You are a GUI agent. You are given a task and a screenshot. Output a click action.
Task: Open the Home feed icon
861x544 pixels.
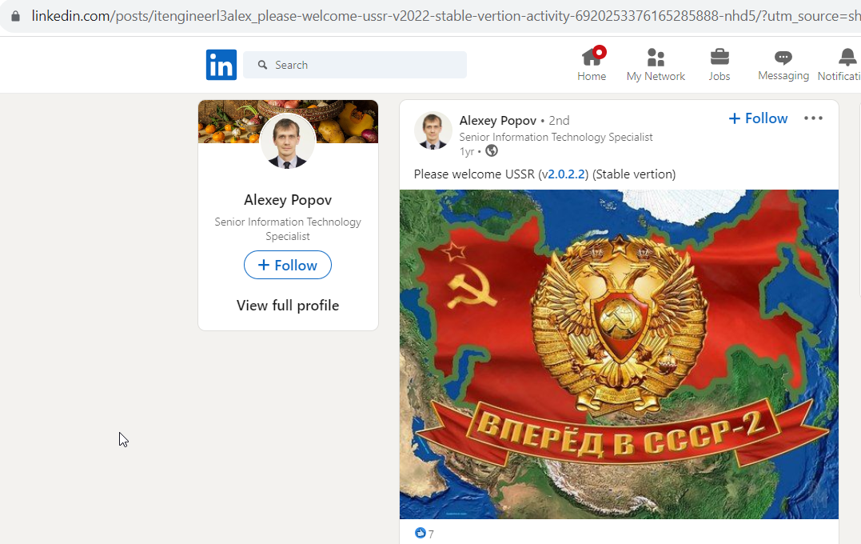click(x=592, y=57)
